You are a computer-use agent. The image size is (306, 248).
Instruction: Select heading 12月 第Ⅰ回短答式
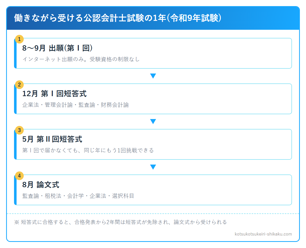(54, 94)
